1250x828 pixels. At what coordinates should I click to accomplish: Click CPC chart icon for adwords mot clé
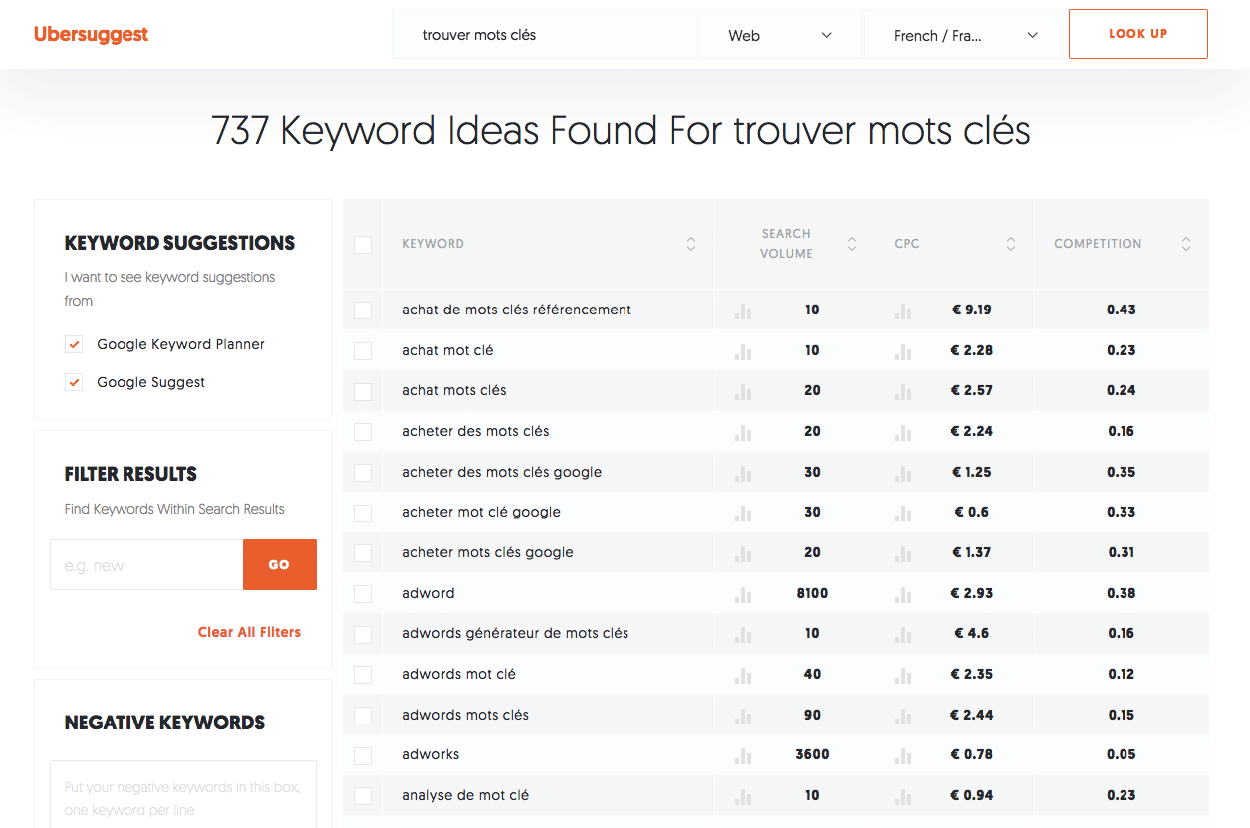click(903, 675)
